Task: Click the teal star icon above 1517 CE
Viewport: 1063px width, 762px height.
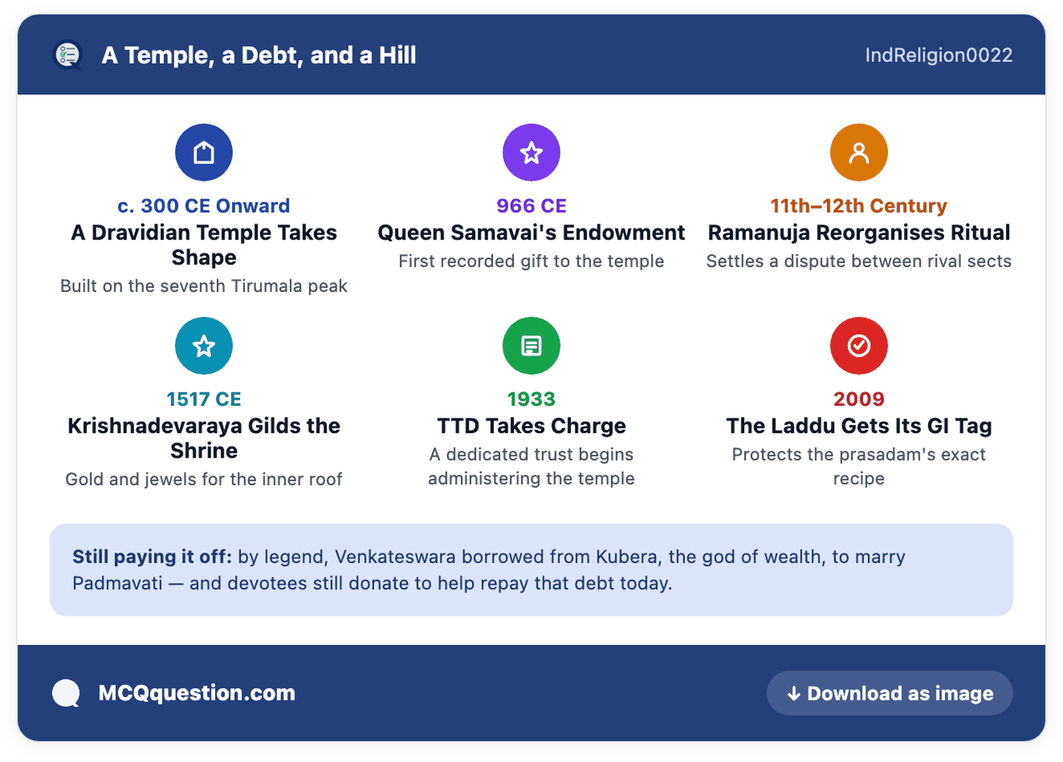Action: (x=203, y=345)
